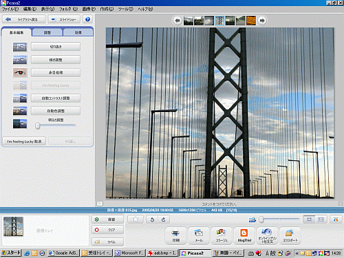Viewport: 344px width, 258px height.
Task: Open the スタート Start menu
Action: coord(11,253)
